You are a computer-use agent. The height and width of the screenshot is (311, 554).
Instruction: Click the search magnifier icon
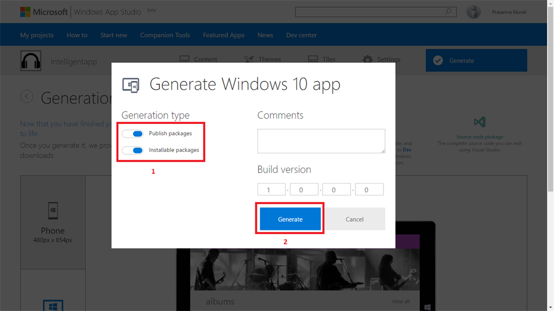[x=448, y=12]
